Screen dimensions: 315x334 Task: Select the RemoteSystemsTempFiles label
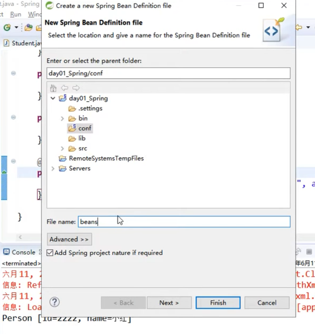pos(106,158)
